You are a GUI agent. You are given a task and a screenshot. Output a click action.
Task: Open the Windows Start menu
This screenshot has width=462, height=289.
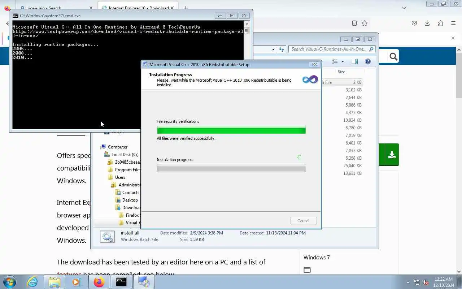point(10,282)
